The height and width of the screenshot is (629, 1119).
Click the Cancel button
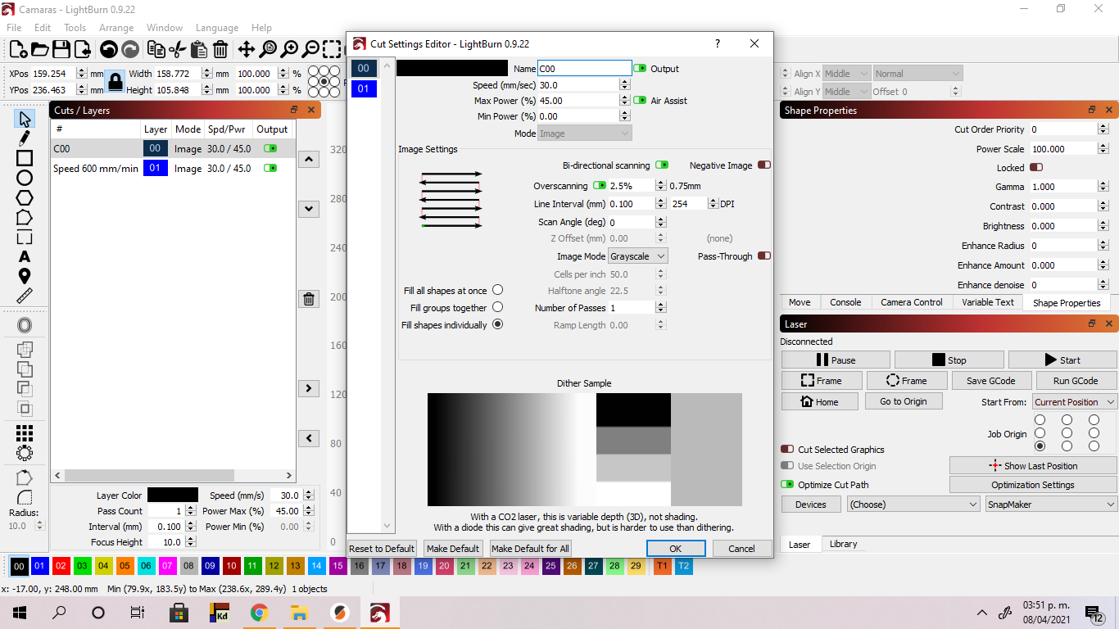click(x=742, y=549)
